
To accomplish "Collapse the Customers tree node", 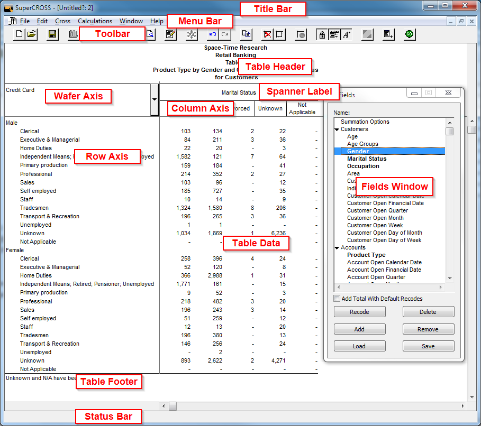I will click(x=337, y=129).
